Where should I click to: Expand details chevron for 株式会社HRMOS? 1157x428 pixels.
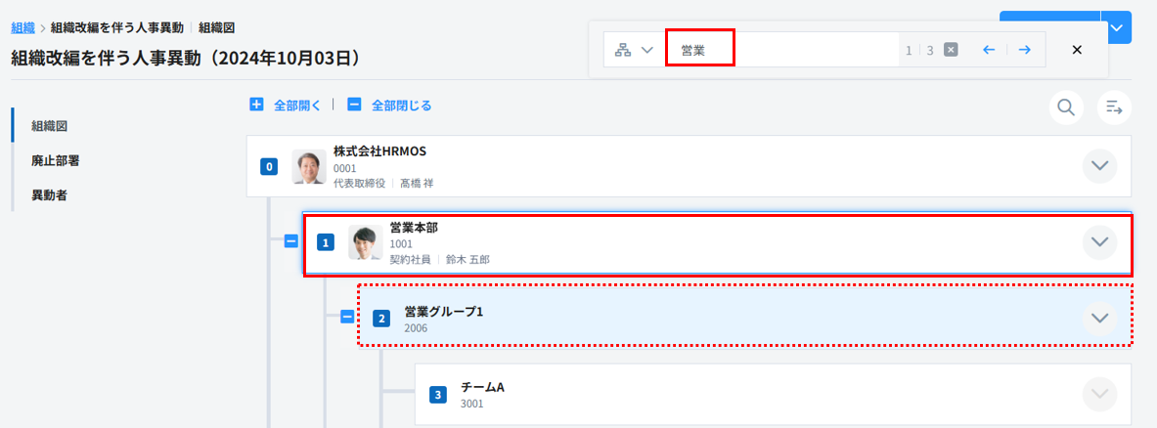pos(1100,166)
